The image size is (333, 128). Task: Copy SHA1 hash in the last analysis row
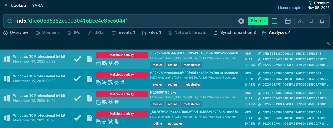(260, 118)
